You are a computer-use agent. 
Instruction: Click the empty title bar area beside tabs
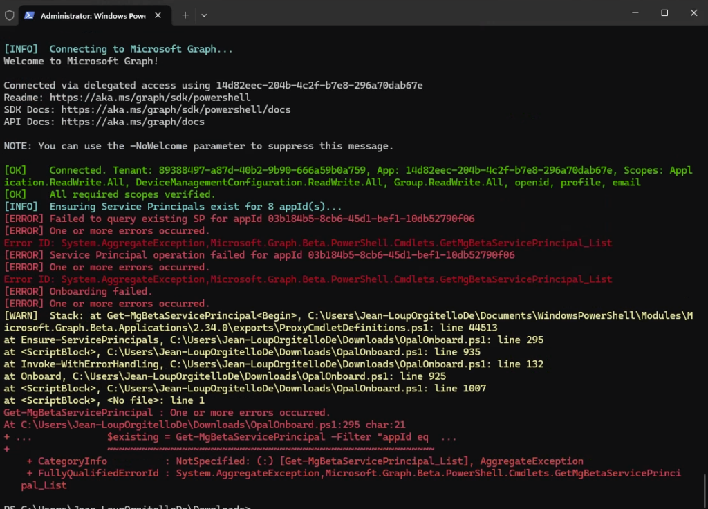tap(415, 14)
